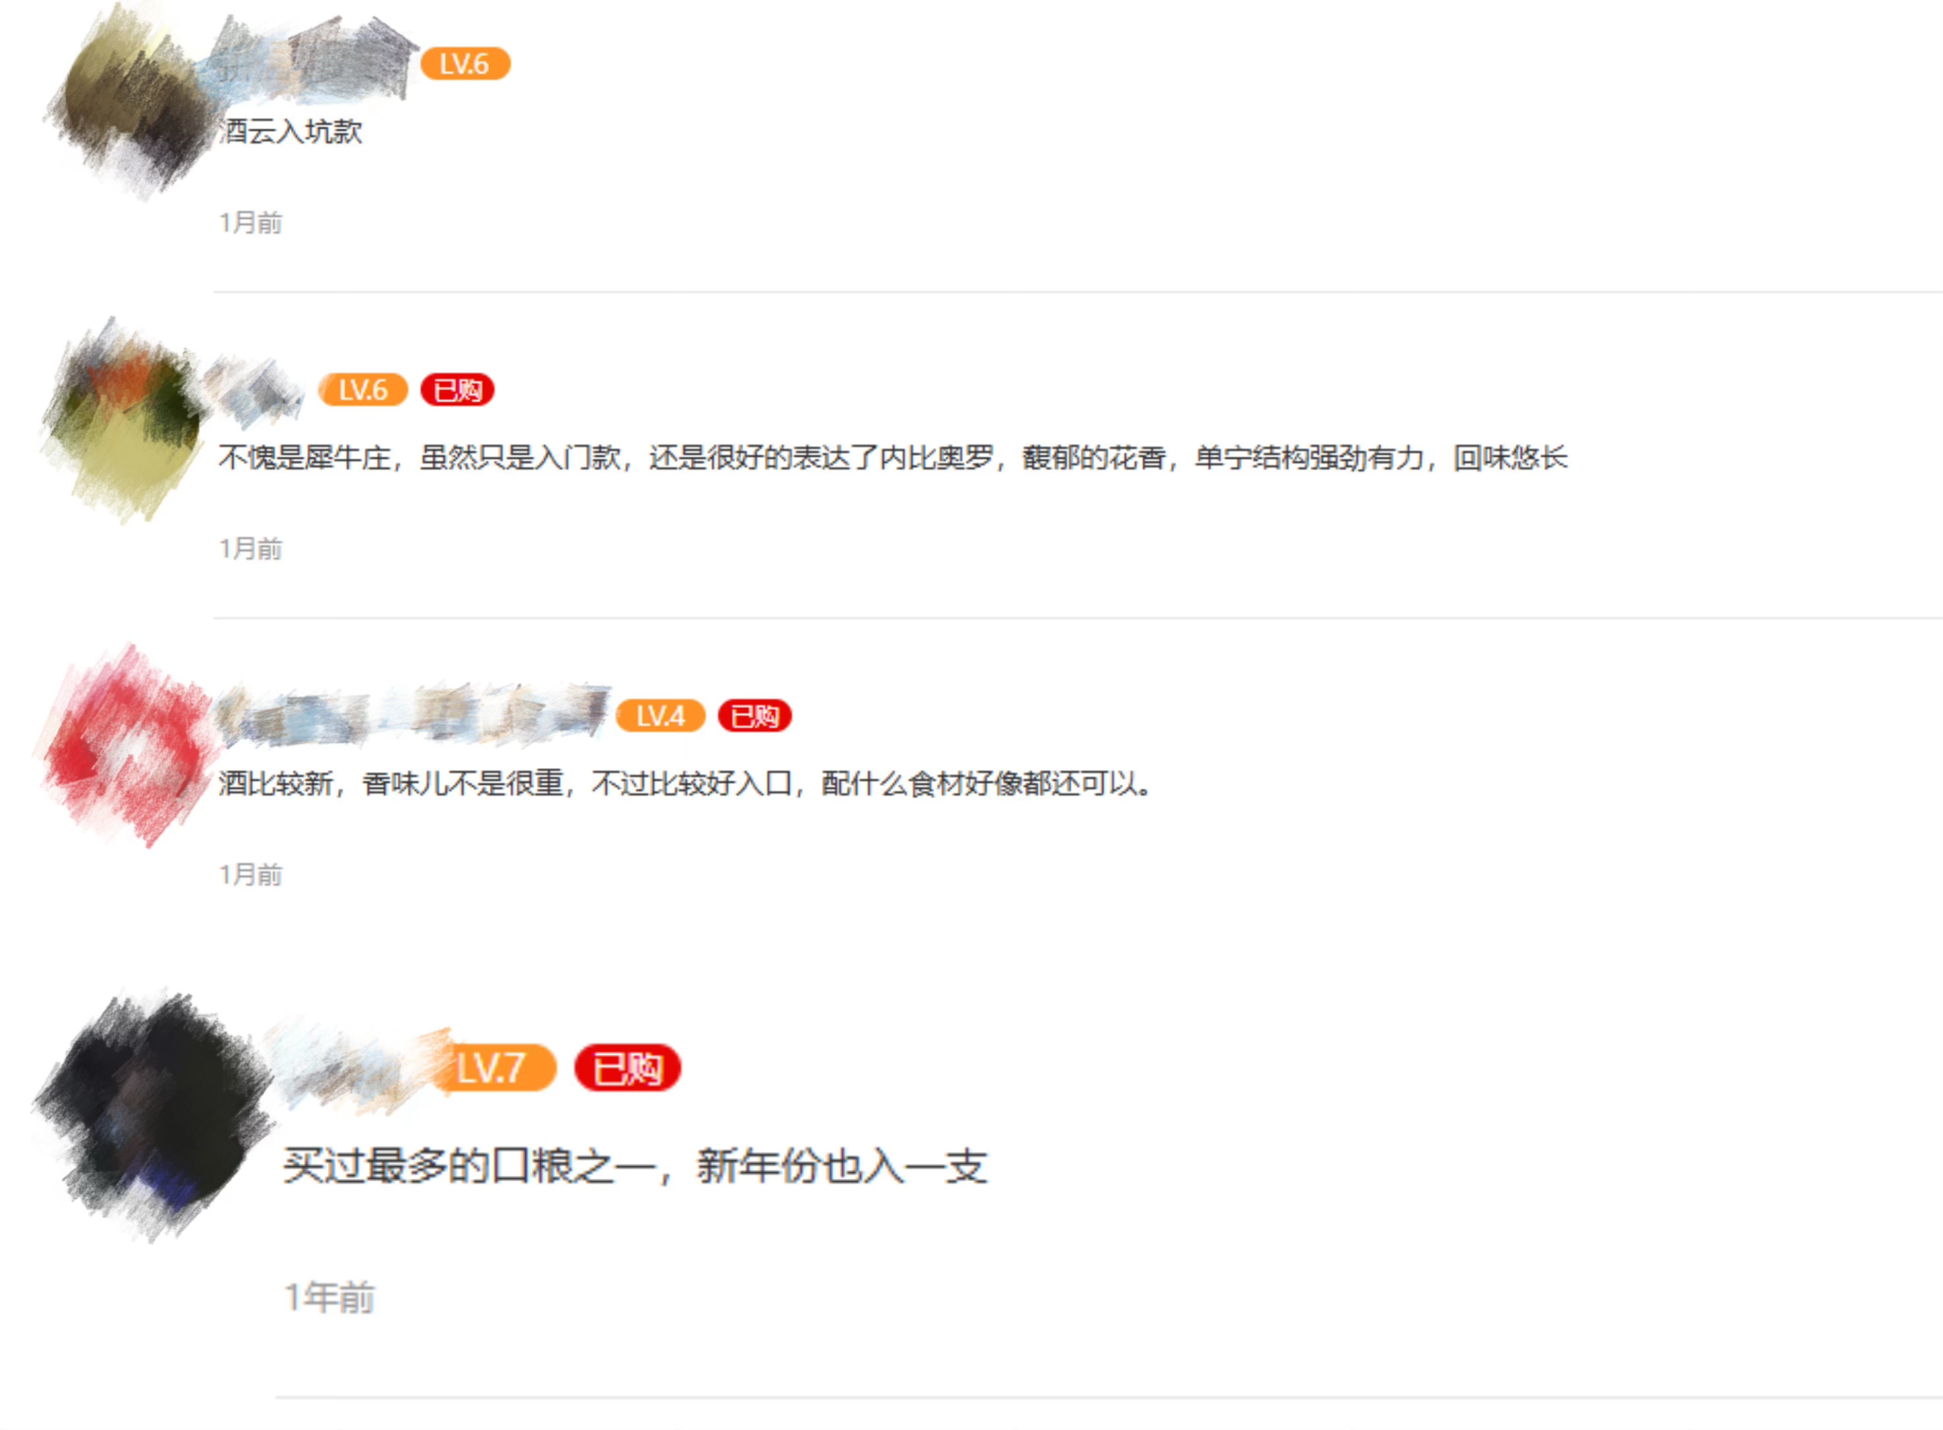Click the 1月前 timestamp under the first comment
Viewport: 1943px width, 1430px height.
[x=250, y=223]
